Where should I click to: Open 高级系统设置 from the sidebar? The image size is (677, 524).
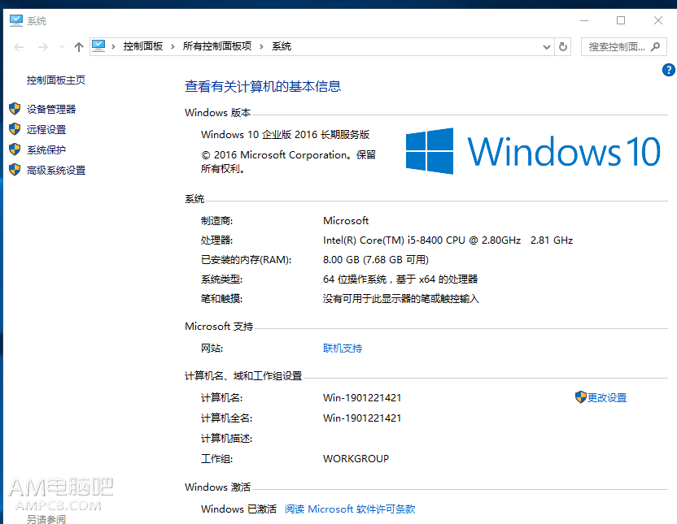click(x=56, y=171)
